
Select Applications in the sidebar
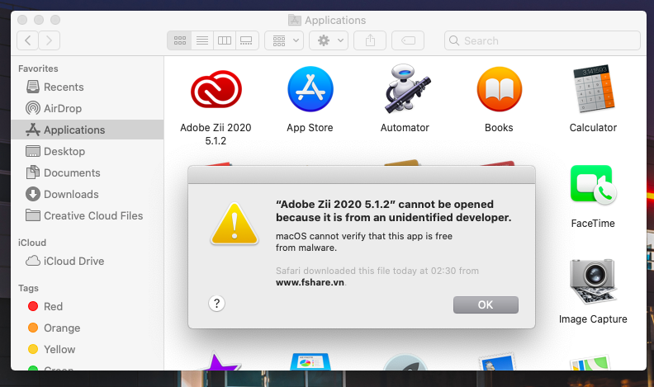pyautogui.click(x=88, y=130)
